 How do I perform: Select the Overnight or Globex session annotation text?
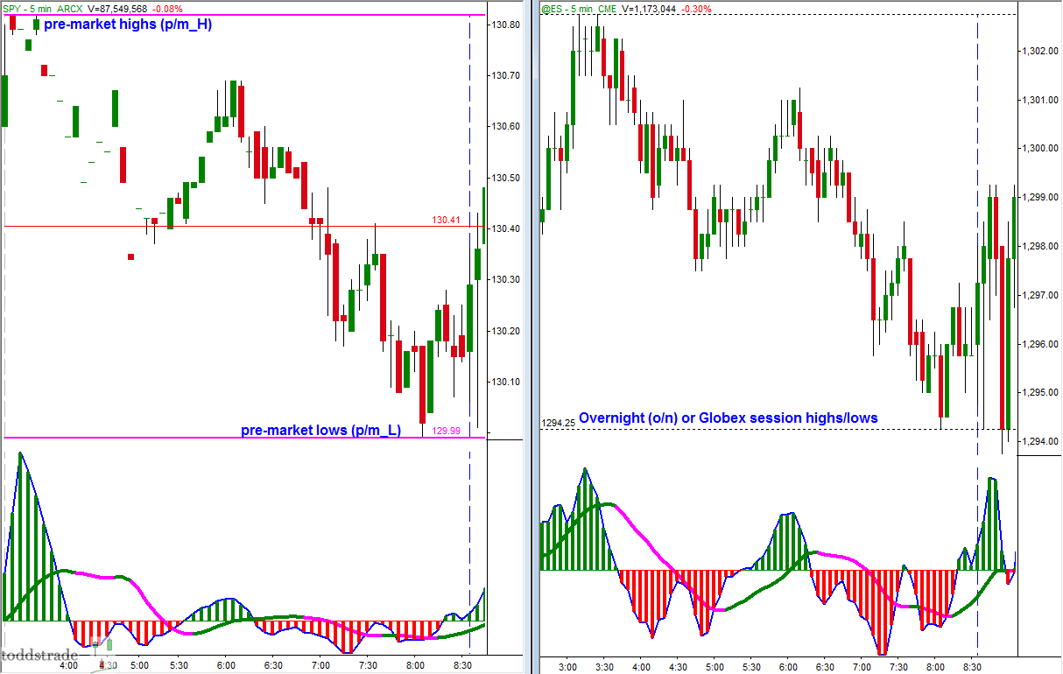pyautogui.click(x=728, y=418)
